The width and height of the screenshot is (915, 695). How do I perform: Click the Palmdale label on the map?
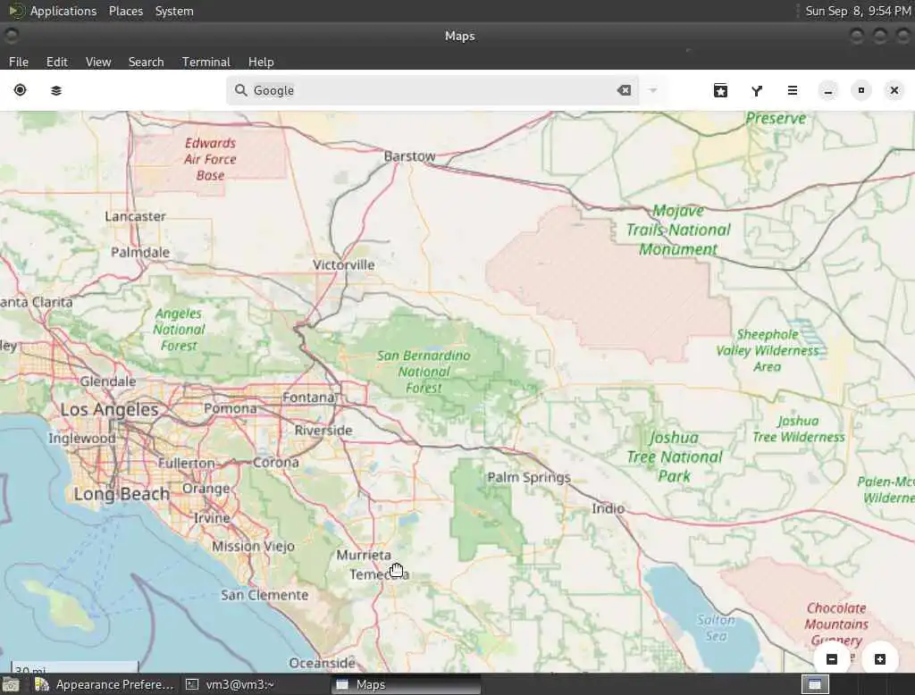[x=140, y=253]
